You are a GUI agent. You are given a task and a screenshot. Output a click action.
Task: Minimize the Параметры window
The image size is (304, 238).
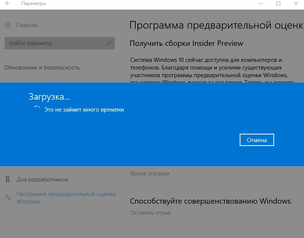pyautogui.click(x=261, y=3)
